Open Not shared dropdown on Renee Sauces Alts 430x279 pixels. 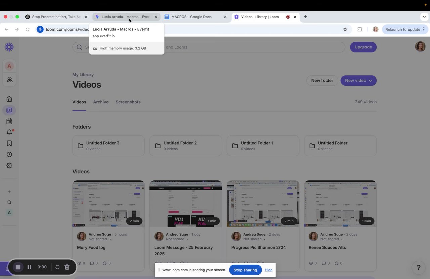click(332, 239)
